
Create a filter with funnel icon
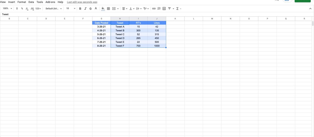169,9
